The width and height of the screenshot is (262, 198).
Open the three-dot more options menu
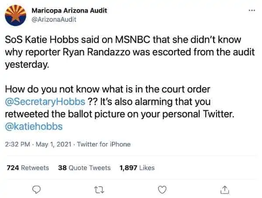252,10
